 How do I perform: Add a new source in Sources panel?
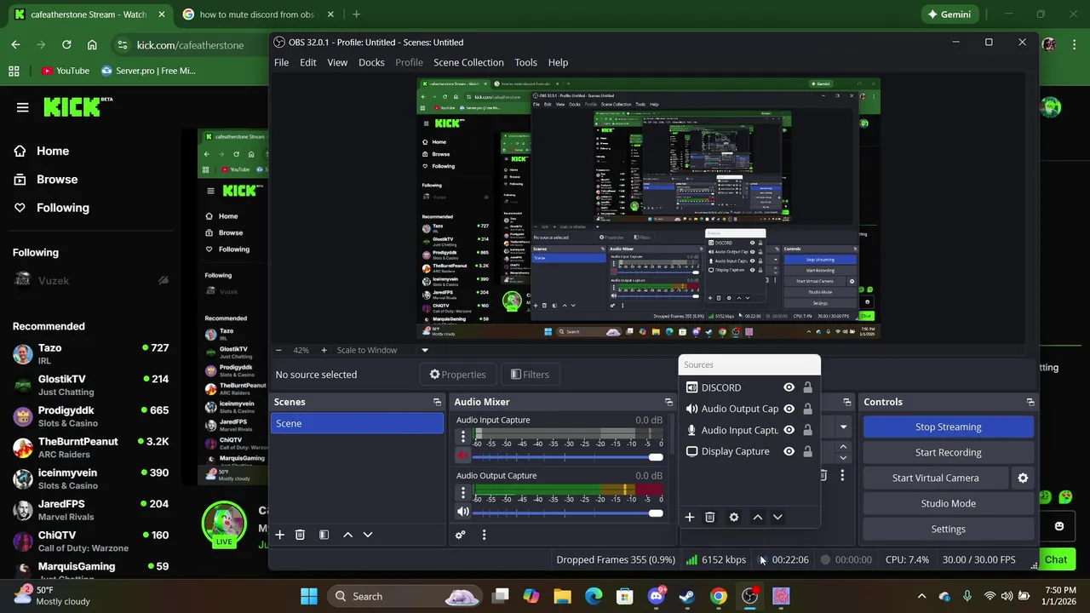(x=690, y=517)
